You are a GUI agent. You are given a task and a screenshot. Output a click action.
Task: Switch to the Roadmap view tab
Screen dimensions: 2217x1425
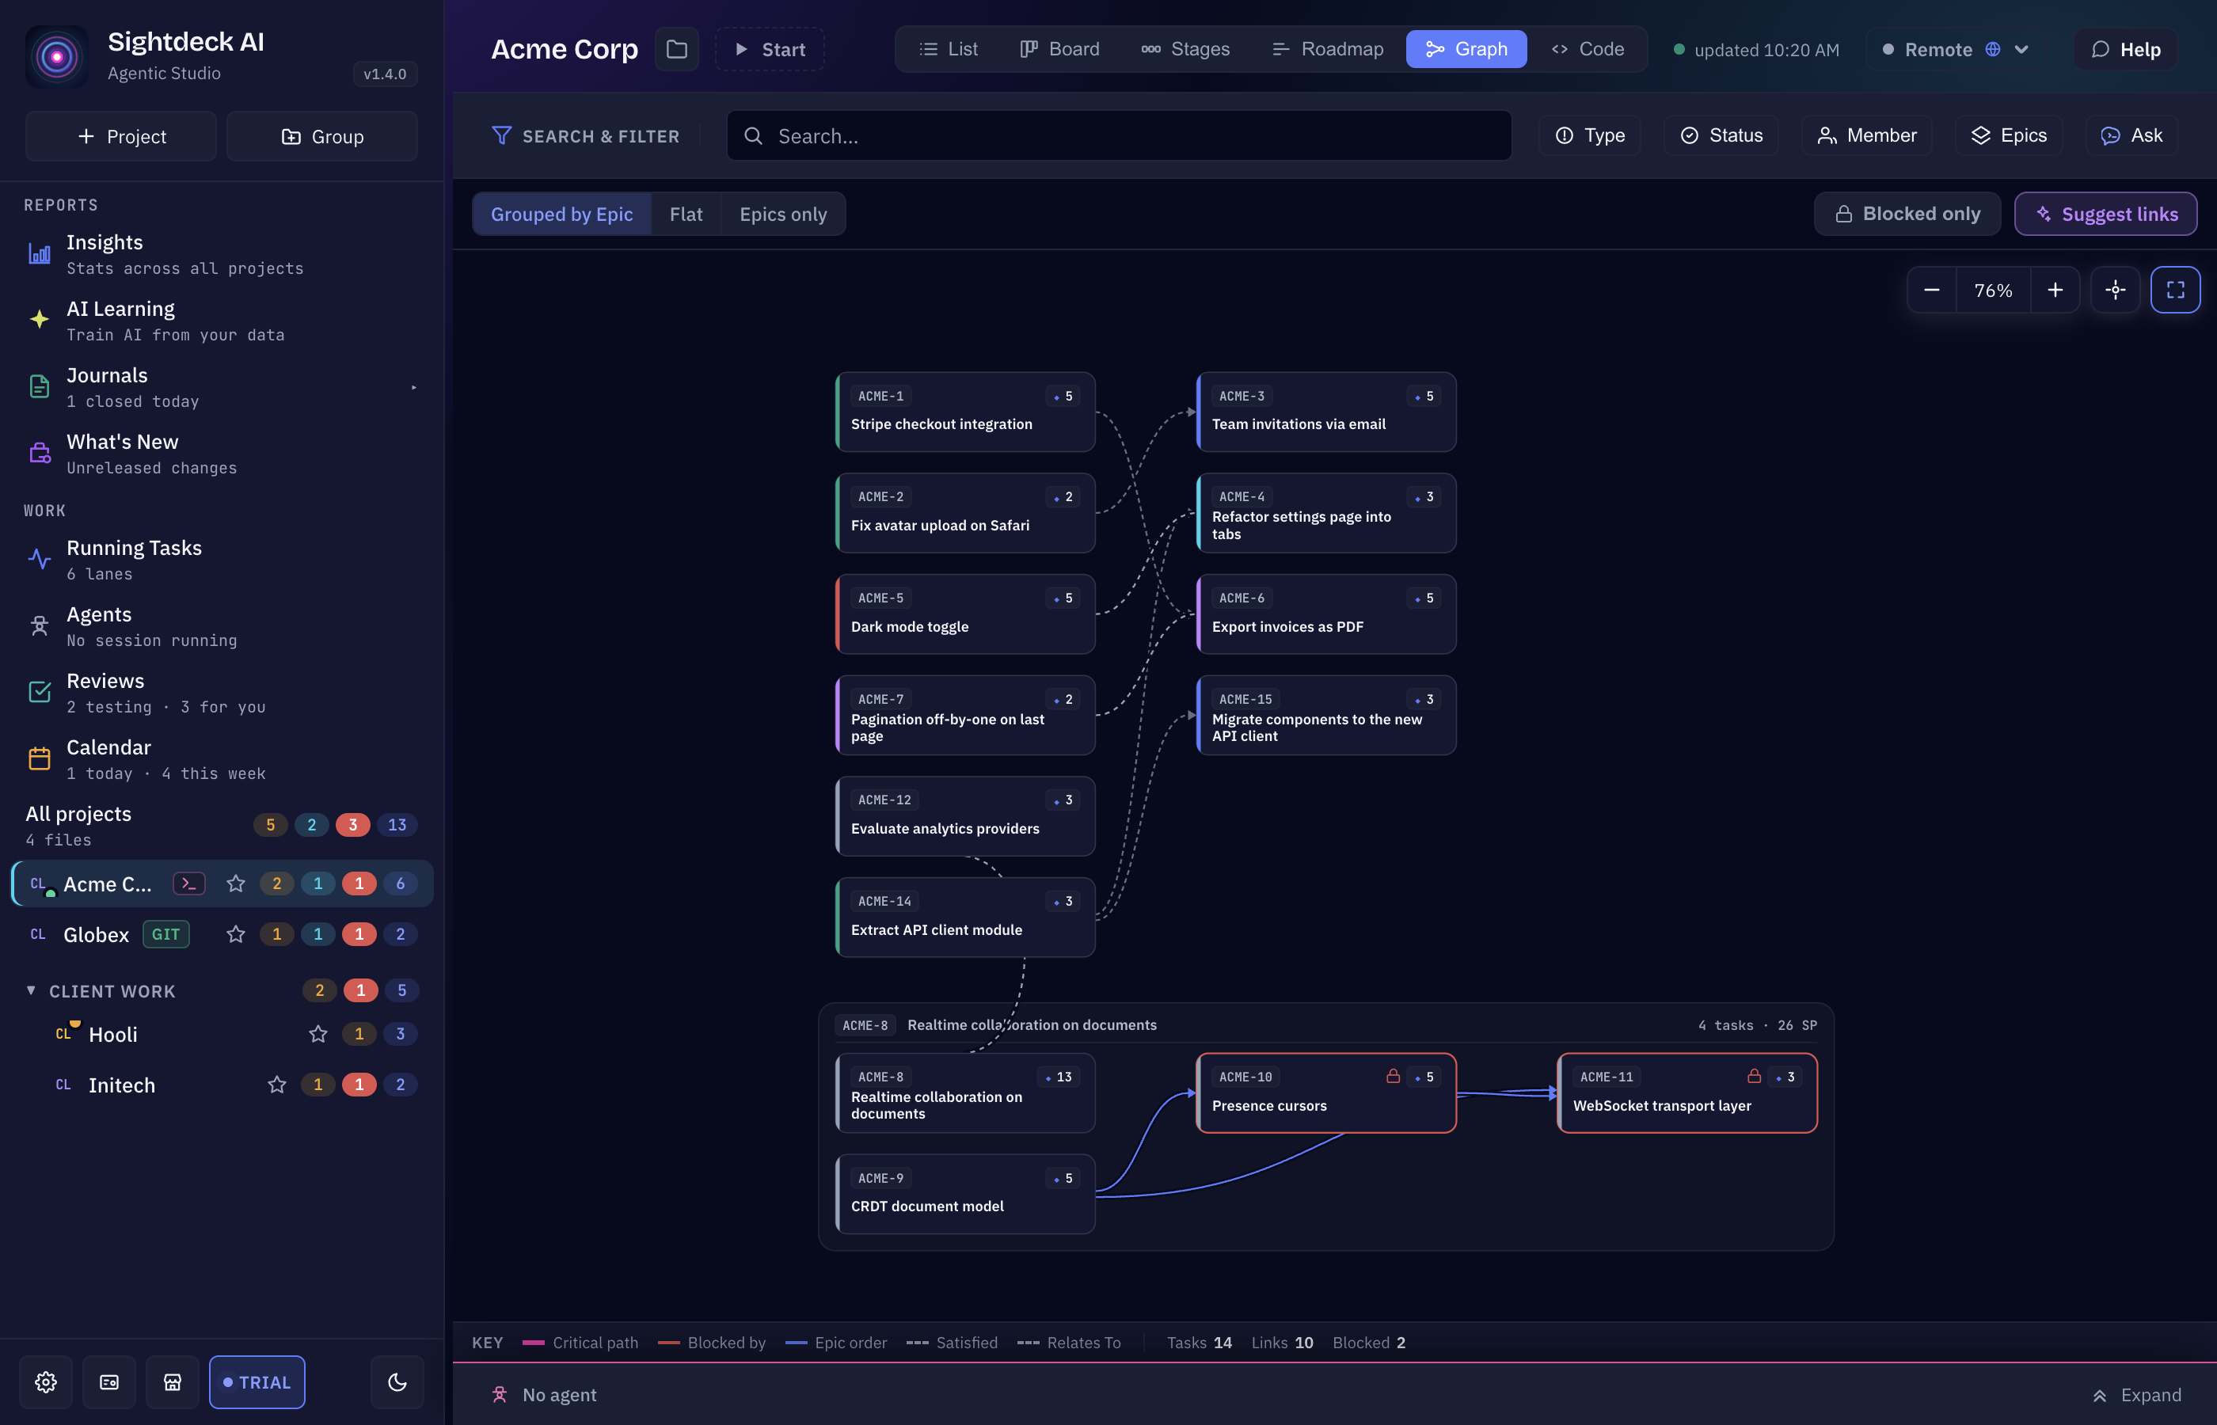[x=1328, y=49]
